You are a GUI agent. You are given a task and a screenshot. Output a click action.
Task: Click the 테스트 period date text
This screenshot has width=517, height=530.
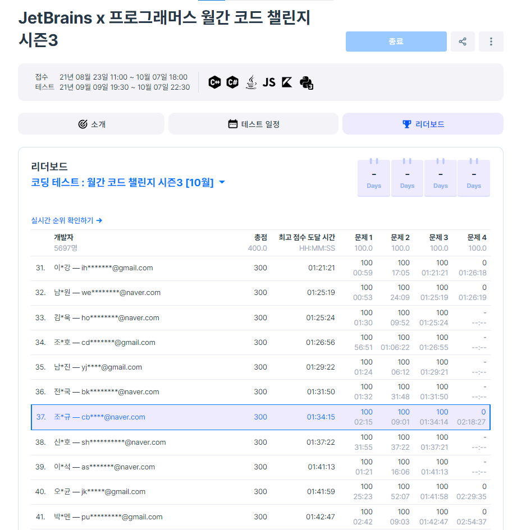pyautogui.click(x=125, y=87)
